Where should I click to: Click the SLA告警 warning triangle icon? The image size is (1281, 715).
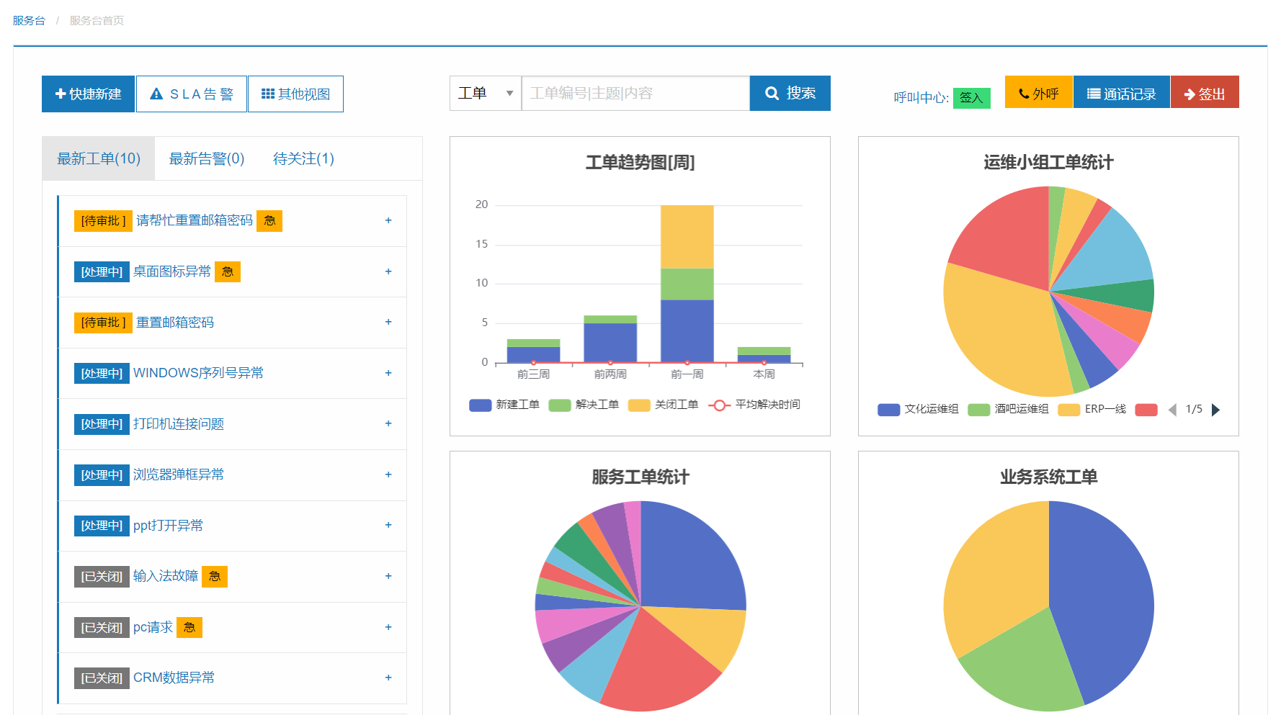click(156, 94)
